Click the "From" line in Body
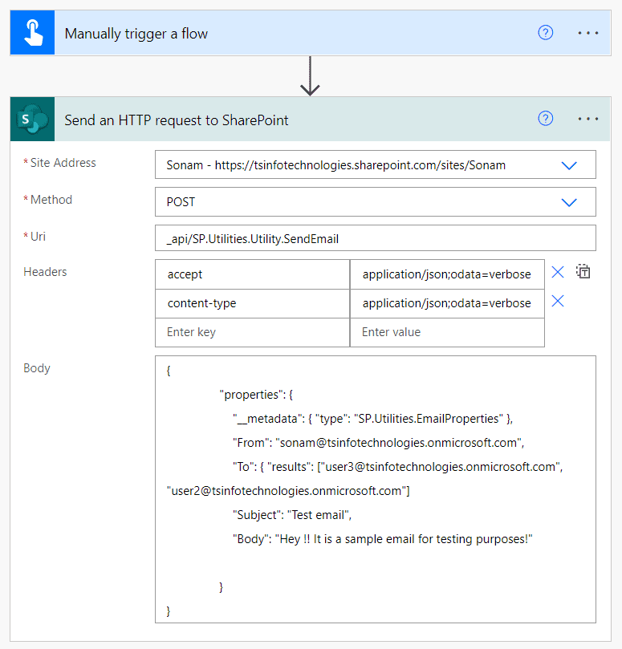 378,443
